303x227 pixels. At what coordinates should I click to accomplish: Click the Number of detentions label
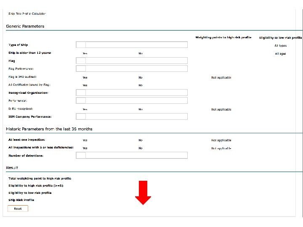click(26, 156)
